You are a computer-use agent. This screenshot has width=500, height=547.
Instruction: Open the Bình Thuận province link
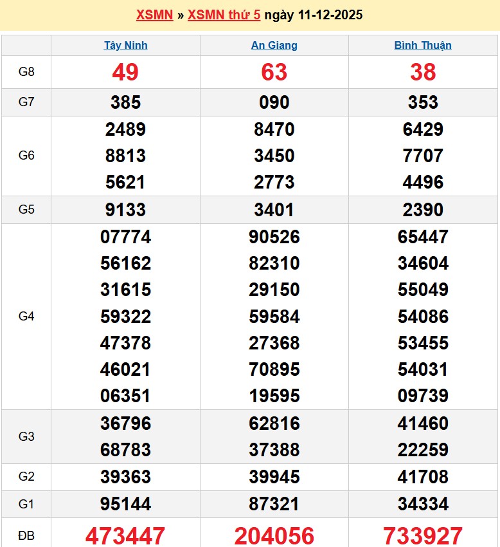coord(423,45)
